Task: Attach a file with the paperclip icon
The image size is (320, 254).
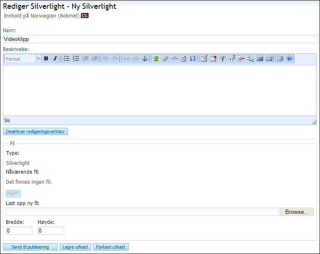Action: [165, 59]
